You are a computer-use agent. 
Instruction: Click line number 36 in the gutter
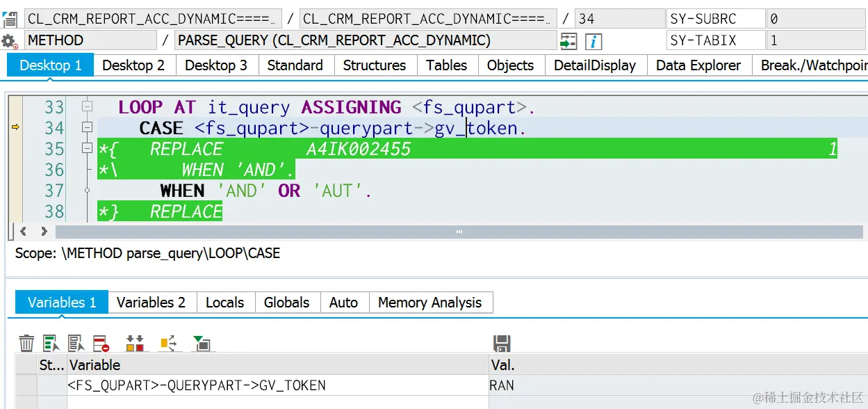54,170
